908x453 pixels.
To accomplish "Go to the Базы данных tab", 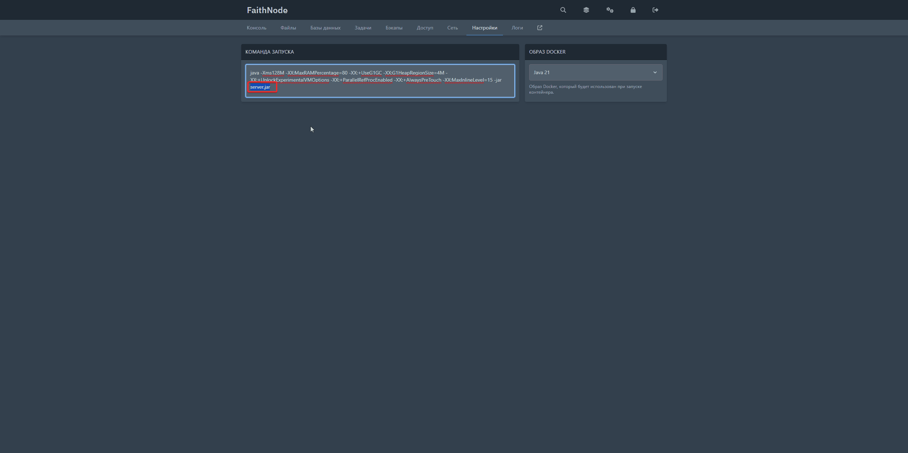I will (x=325, y=28).
